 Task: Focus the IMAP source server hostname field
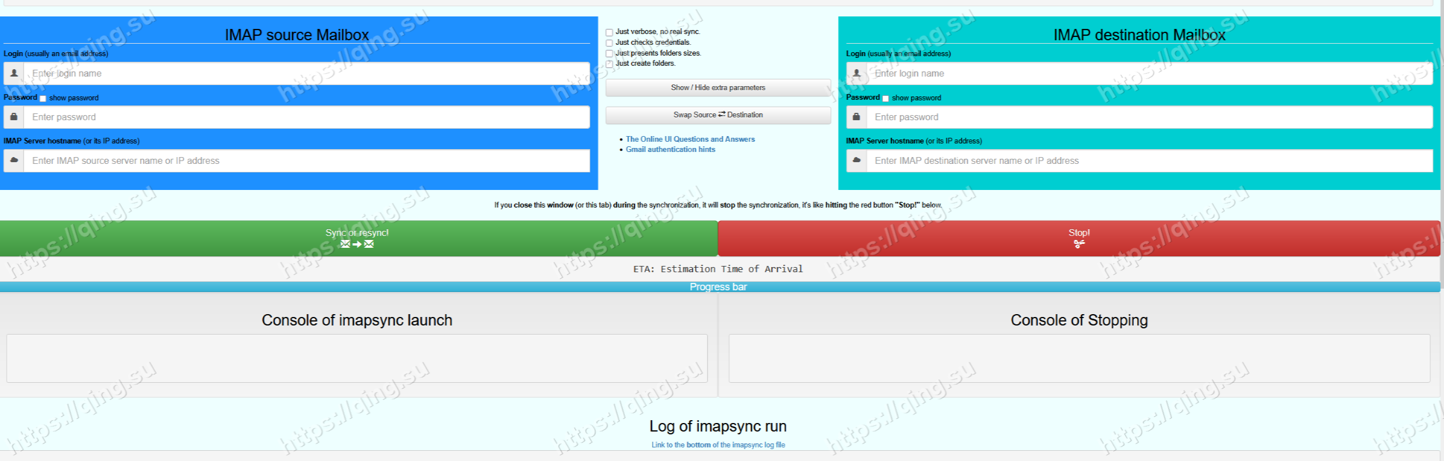307,161
